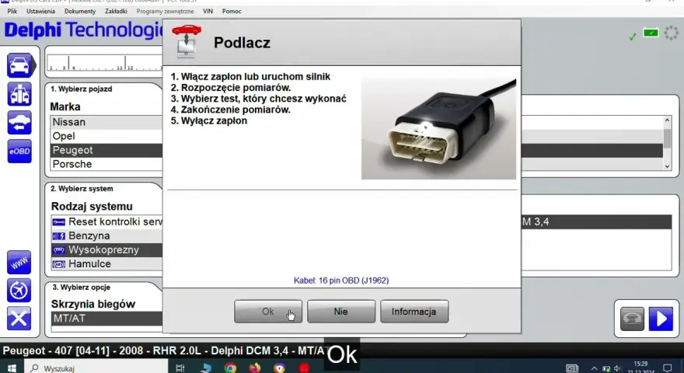Open the Ustawienia menu
Screen dimensions: 684x373
40,12
